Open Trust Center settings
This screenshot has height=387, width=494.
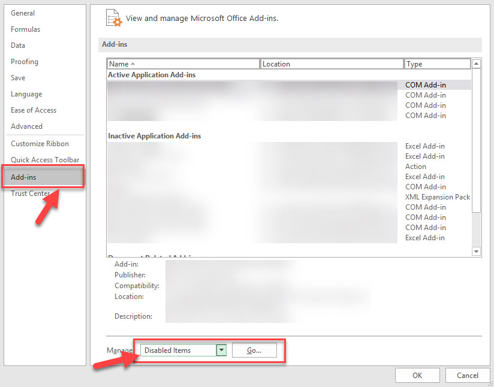pos(31,193)
